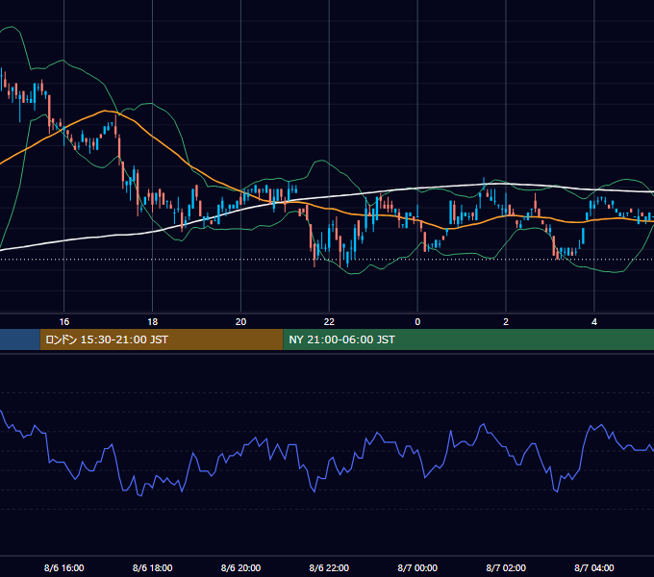Click the blue session bar before ロンドン
Image resolution: width=654 pixels, height=577 pixels.
point(20,339)
